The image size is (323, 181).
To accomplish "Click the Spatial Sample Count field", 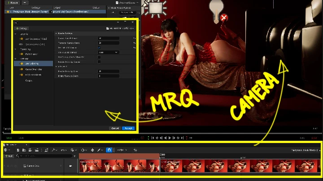I will coord(108,38).
